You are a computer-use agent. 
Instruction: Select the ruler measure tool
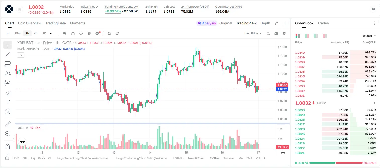point(8,124)
